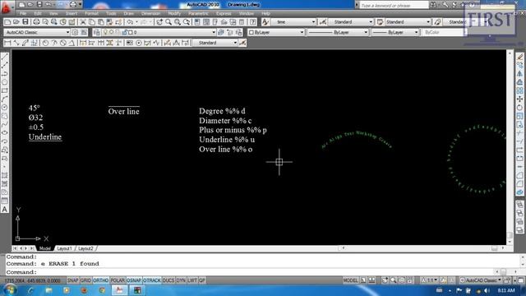Click the Plot (print) icon in standard toolbar
This screenshot has width=526, height=296.
[36, 22]
